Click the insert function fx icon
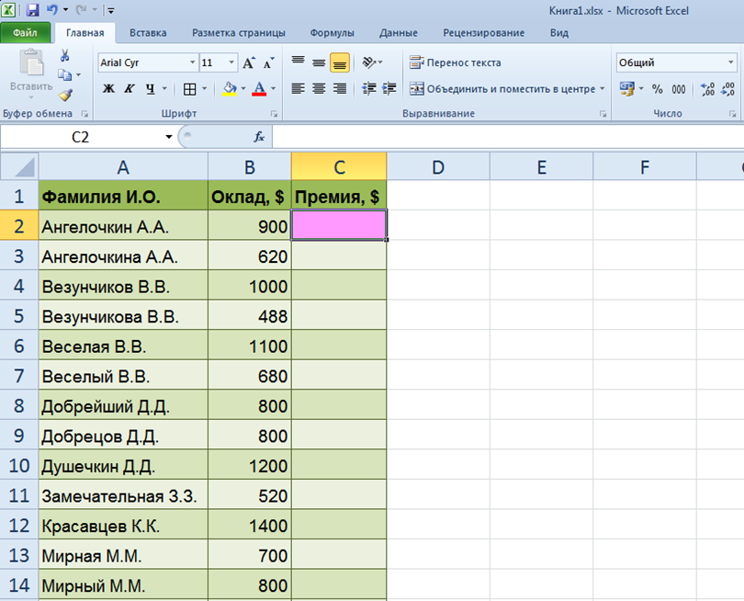Image resolution: width=744 pixels, height=601 pixels. coord(259,136)
